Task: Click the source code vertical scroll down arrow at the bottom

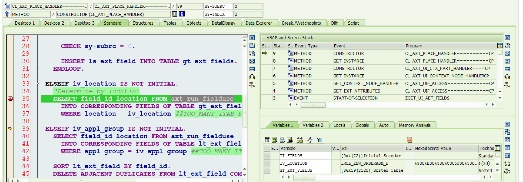Action: 245,175
